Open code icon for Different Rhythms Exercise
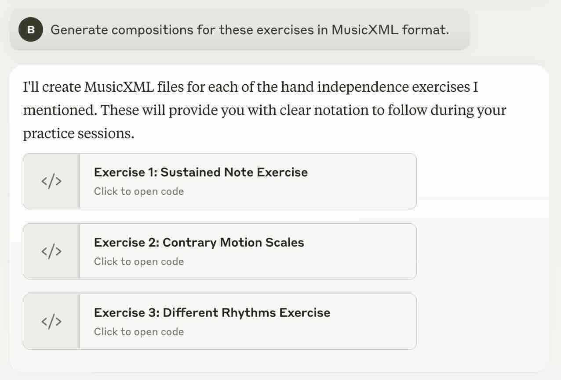 51,322
